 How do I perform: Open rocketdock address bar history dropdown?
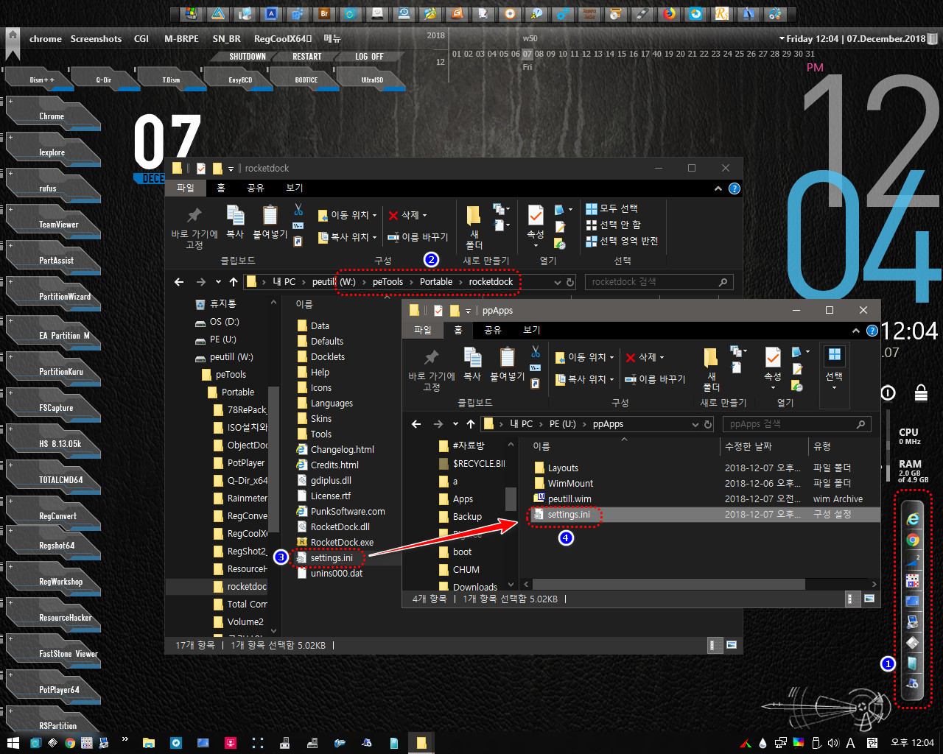[556, 282]
